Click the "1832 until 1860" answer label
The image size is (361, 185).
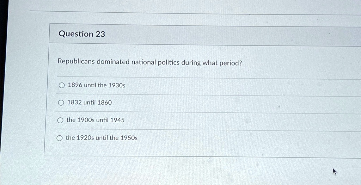(x=89, y=103)
